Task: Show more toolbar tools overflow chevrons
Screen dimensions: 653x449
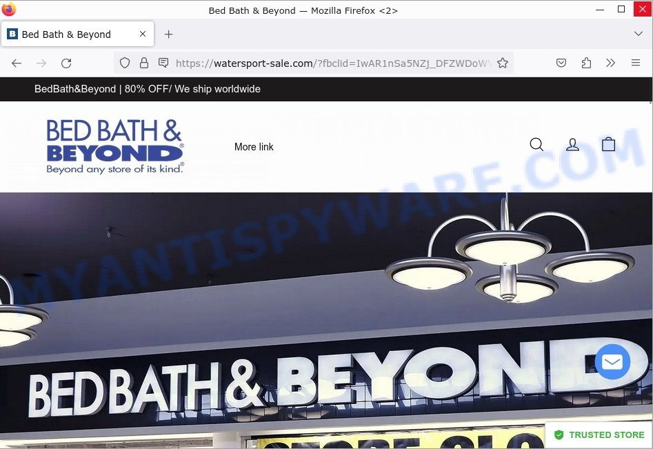Action: click(610, 63)
